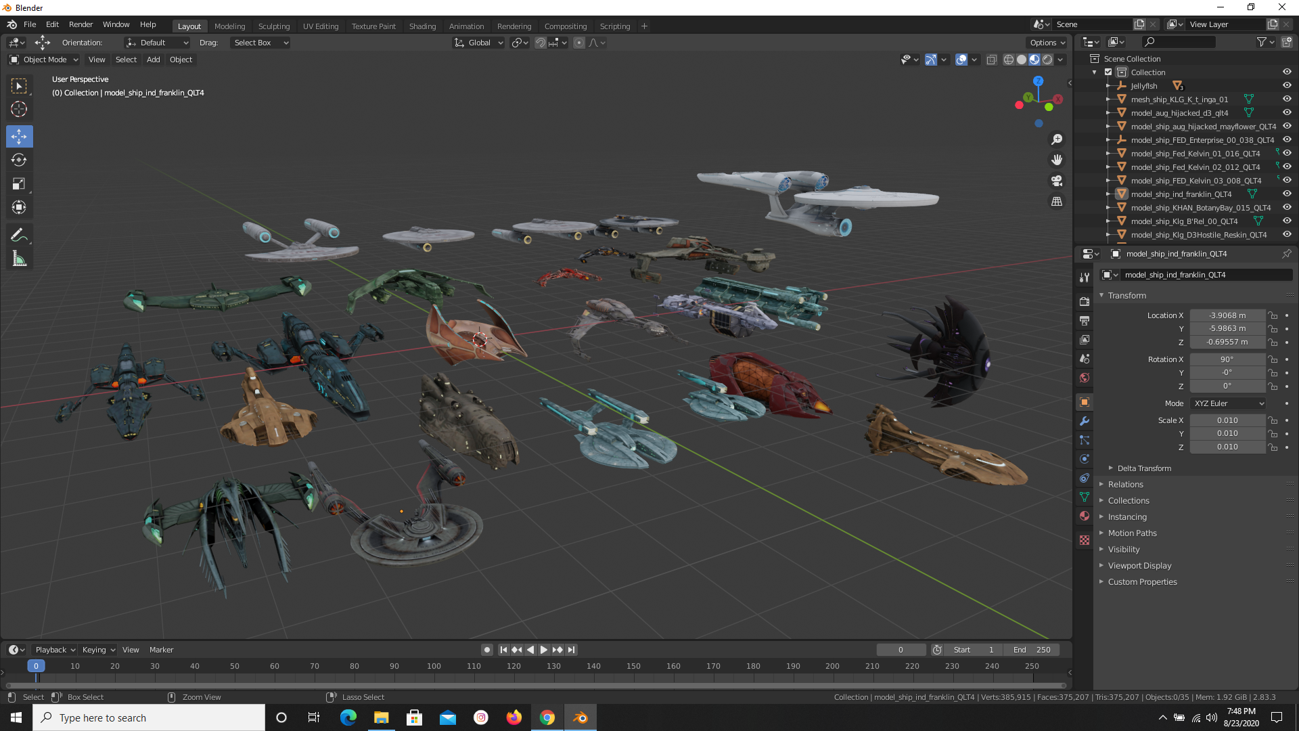Click the pan view hand icon
The width and height of the screenshot is (1299, 731).
[1056, 160]
